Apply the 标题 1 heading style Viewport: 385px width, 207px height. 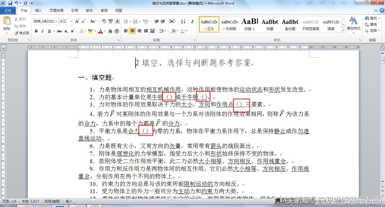coord(250,24)
